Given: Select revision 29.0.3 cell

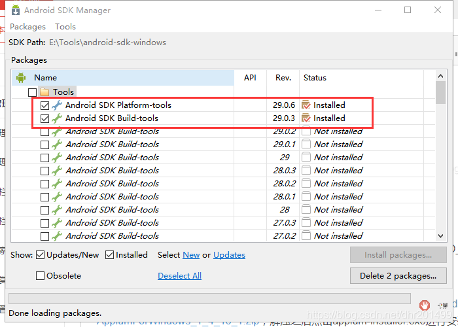Looking at the screenshot, I should click(x=284, y=118).
